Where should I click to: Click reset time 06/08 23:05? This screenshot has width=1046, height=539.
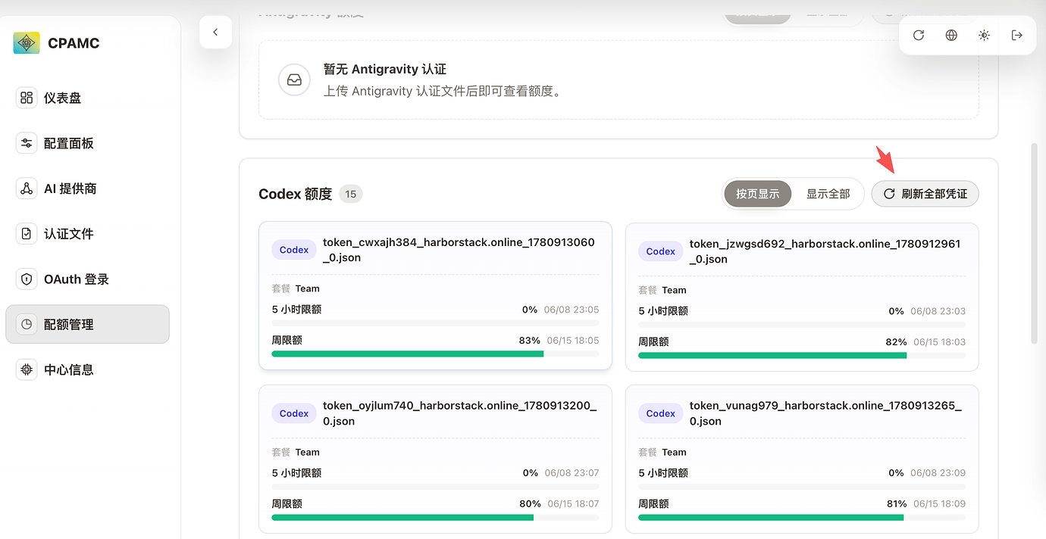click(x=572, y=310)
